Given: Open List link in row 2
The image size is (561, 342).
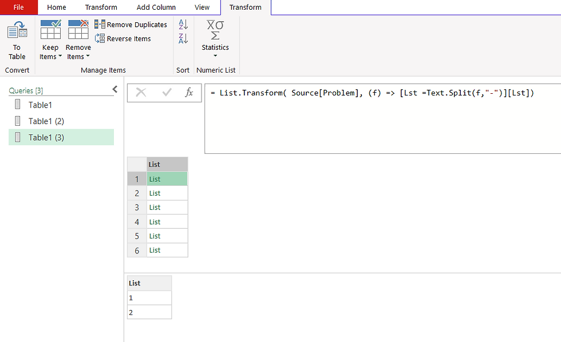Looking at the screenshot, I should [155, 193].
